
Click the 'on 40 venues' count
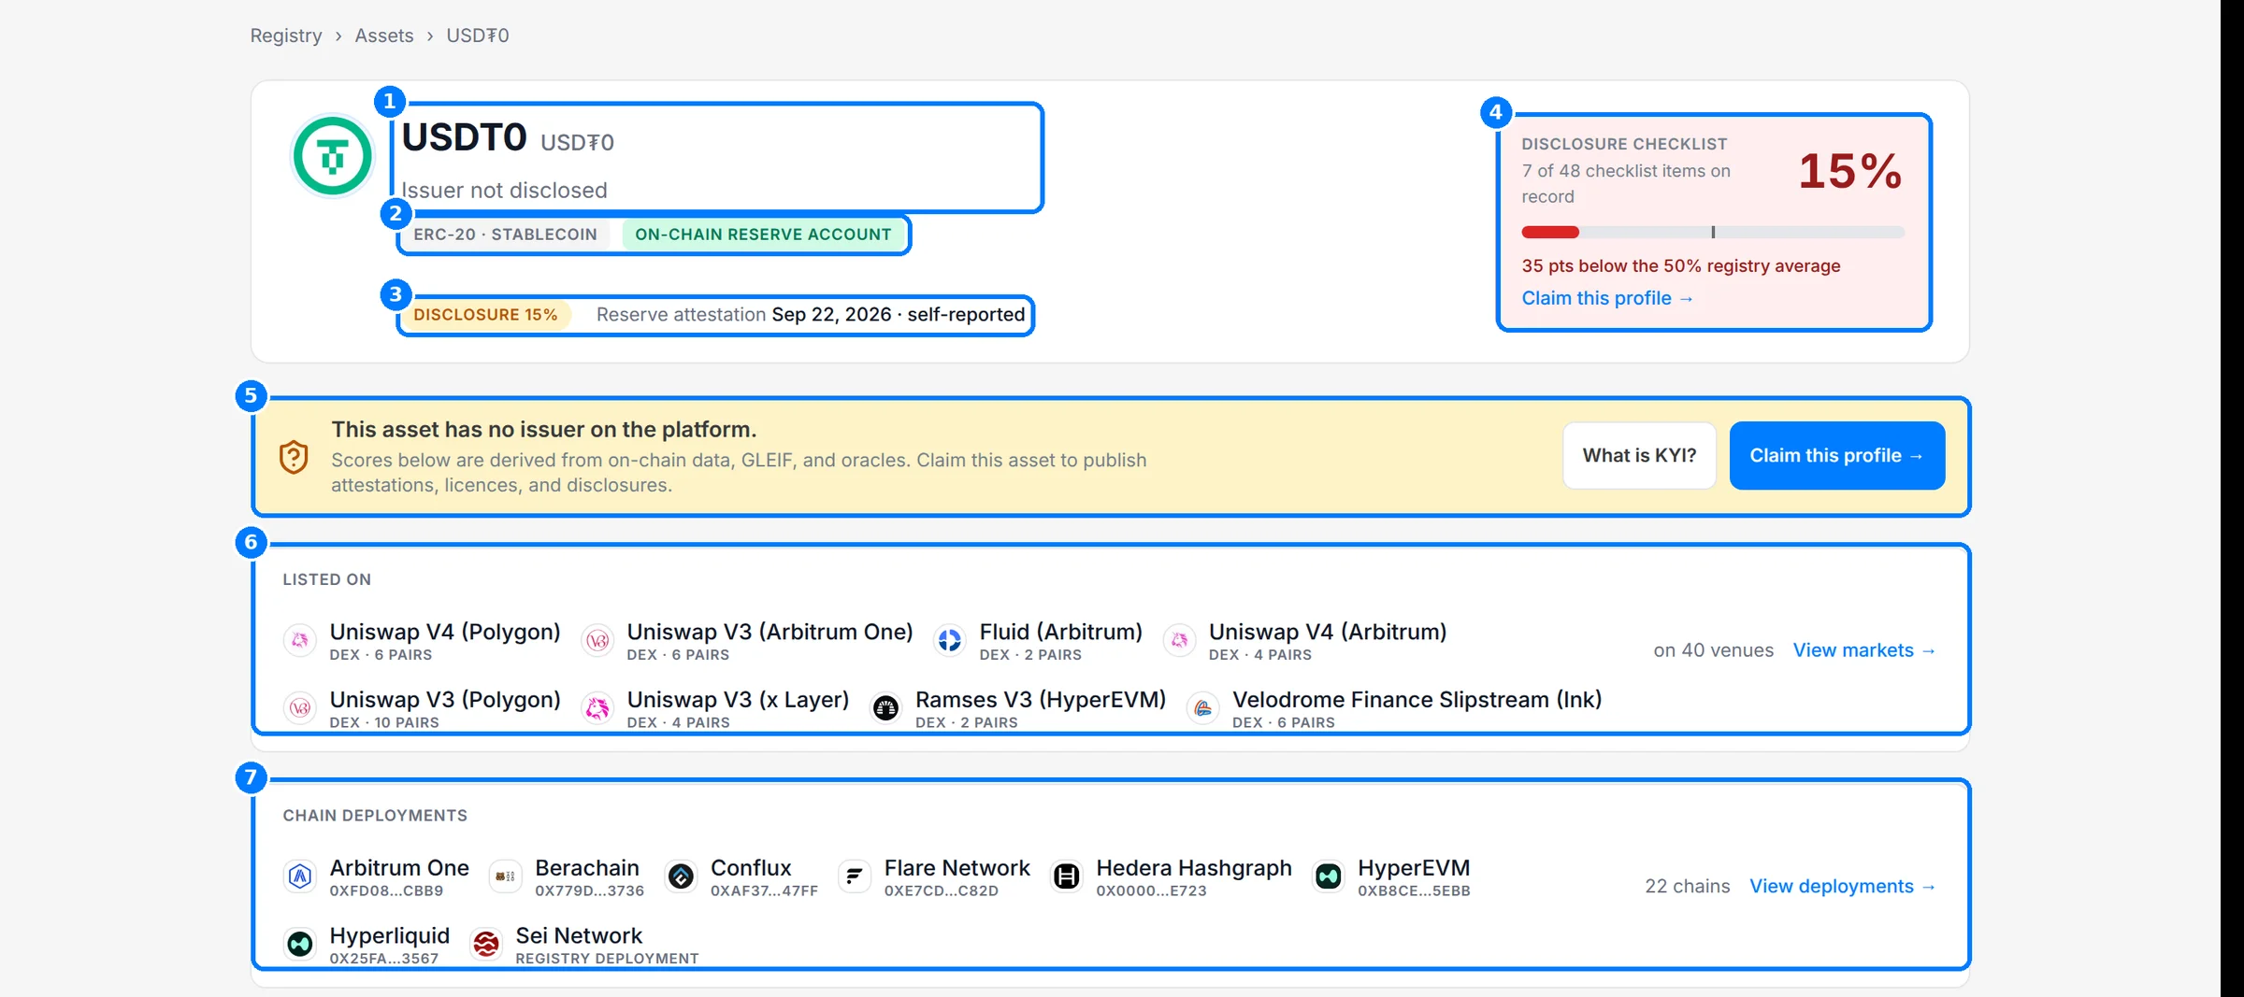(1713, 650)
